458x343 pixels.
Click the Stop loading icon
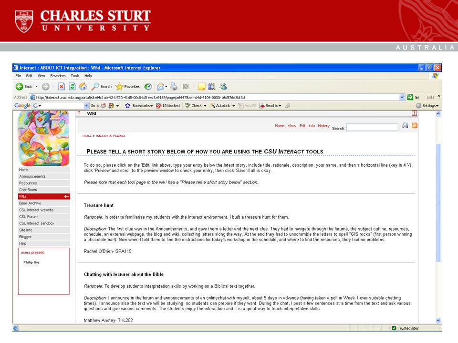pyautogui.click(x=62, y=86)
